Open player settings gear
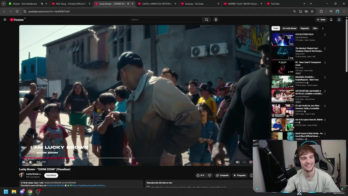The width and height of the screenshot is (348, 196). pos(251,162)
